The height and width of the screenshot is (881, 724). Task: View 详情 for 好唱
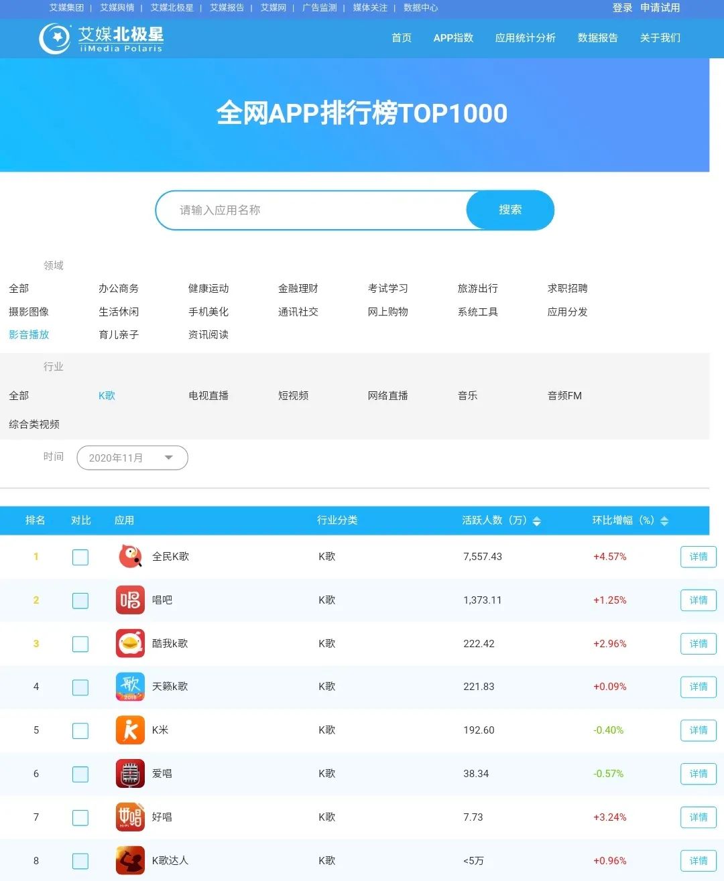(699, 817)
